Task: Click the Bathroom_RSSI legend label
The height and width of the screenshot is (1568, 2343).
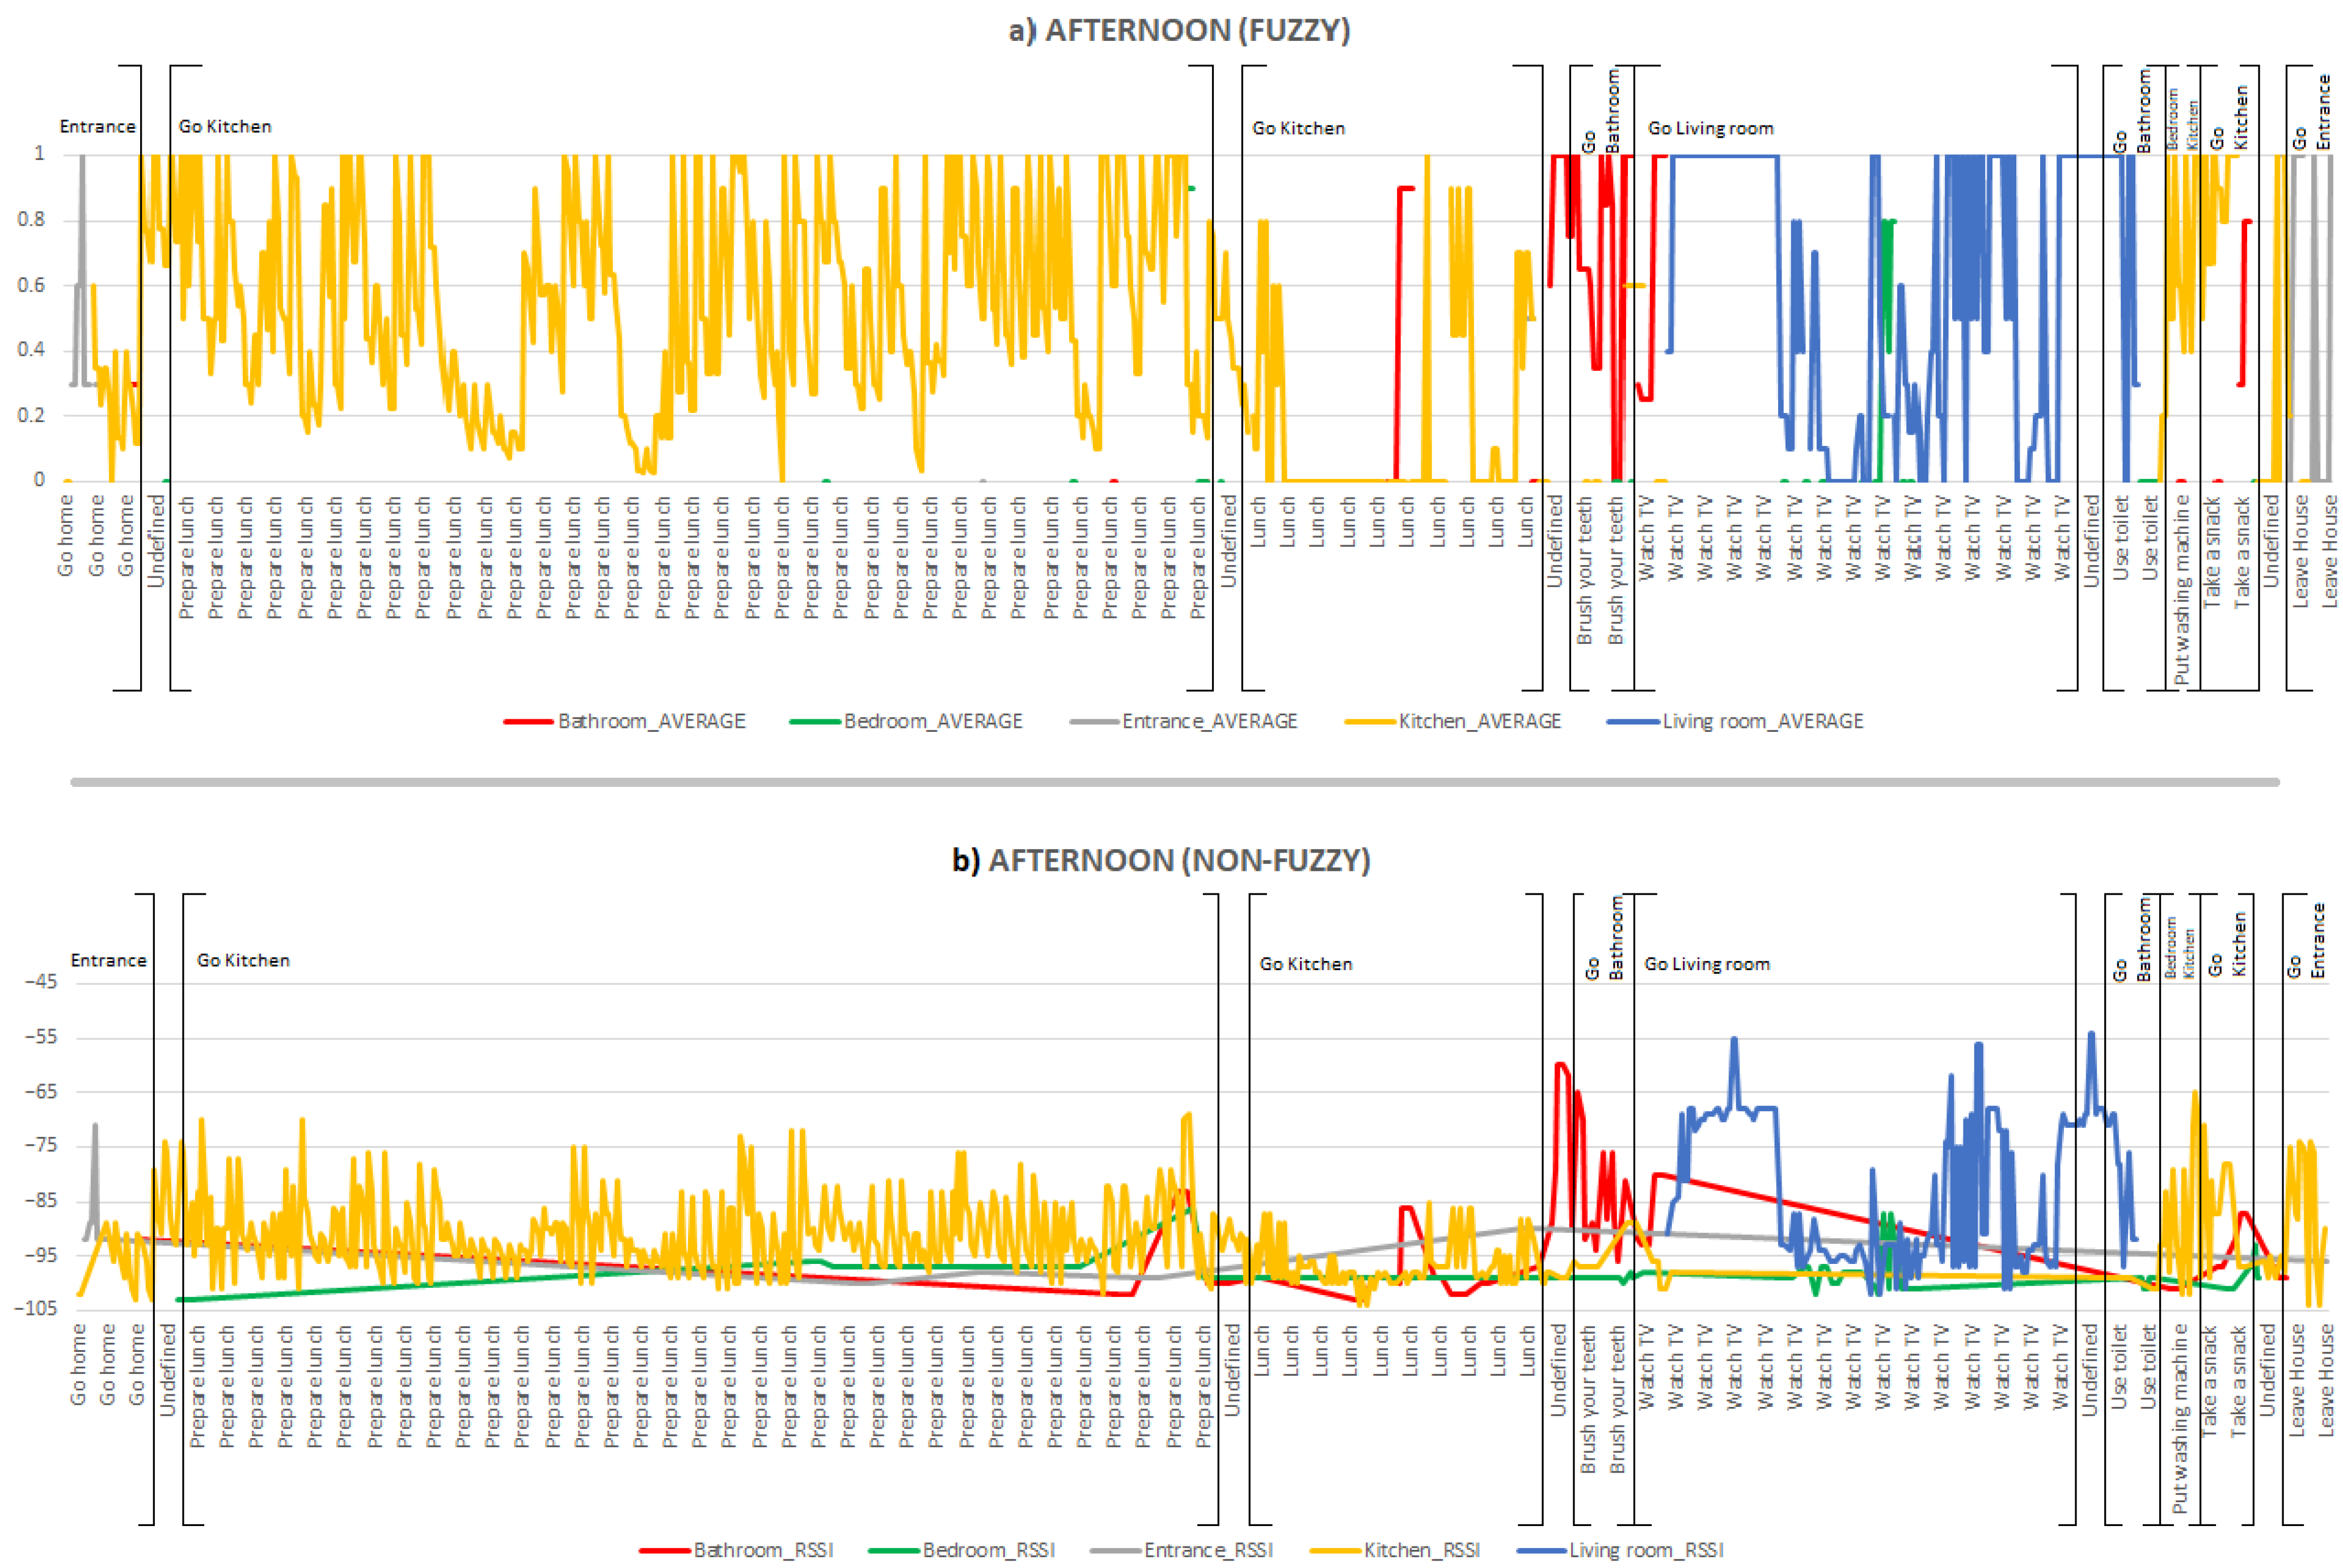Action: pyautogui.click(x=763, y=1550)
